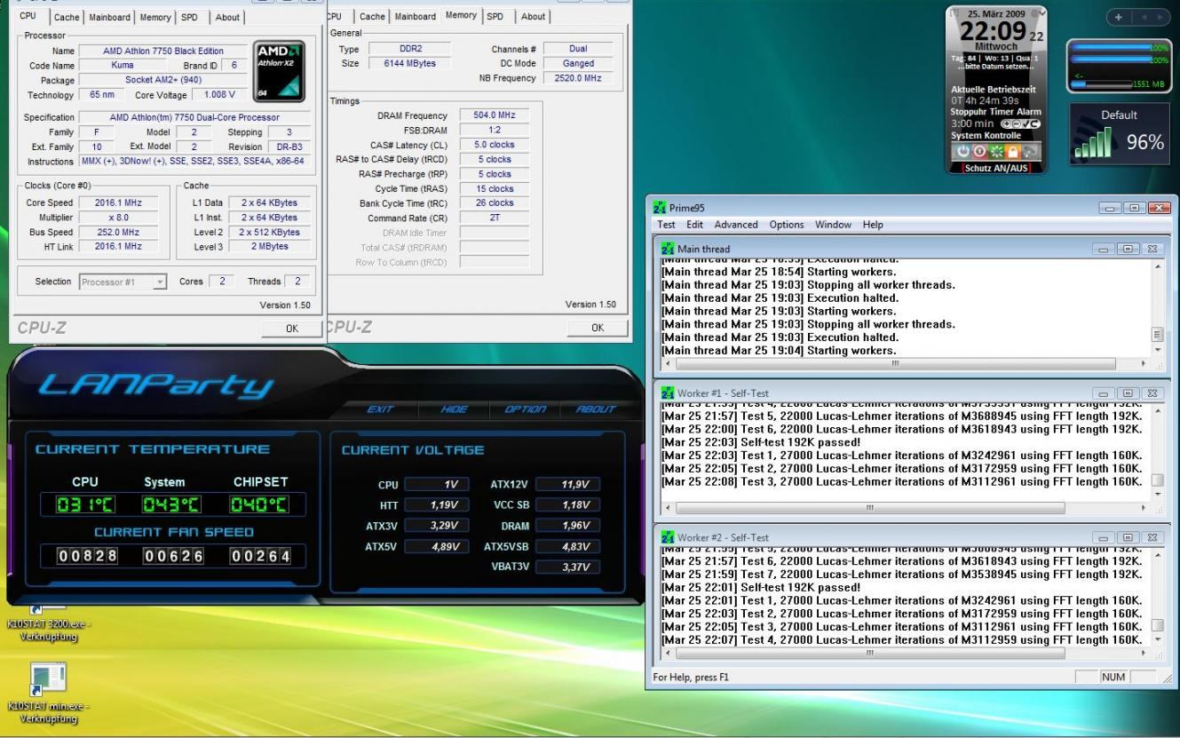Click the Main thread window icon
1180x738 pixels.
coord(668,249)
